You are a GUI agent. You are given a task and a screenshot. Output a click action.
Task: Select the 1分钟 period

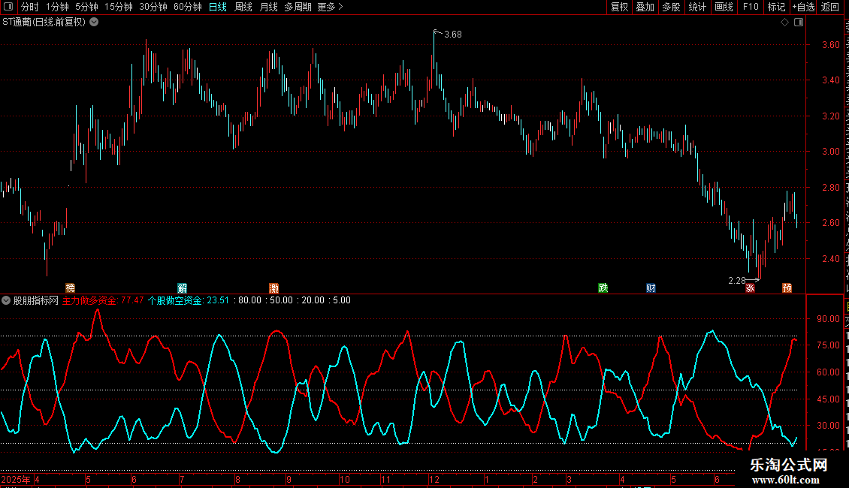pos(57,7)
